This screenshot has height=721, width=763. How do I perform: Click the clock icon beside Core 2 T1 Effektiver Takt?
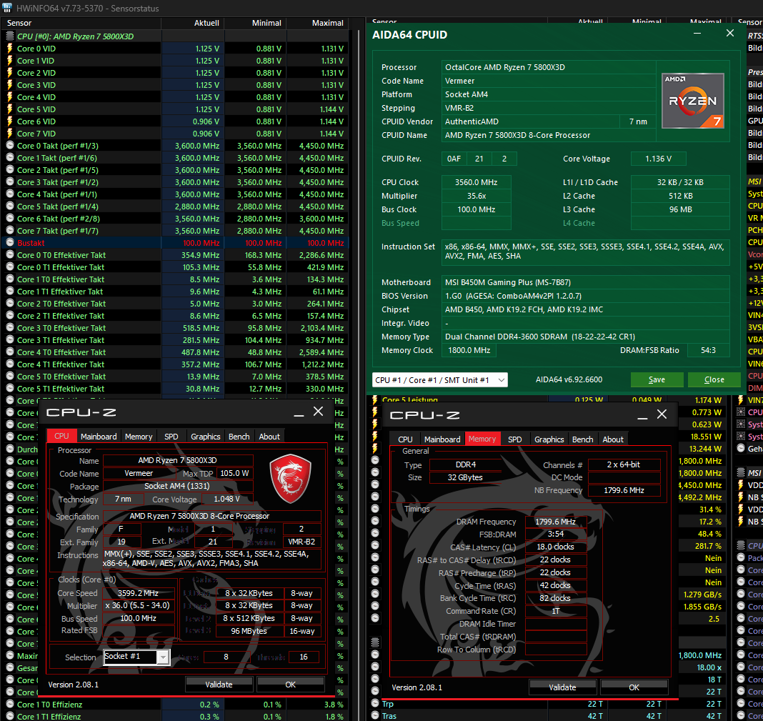[10, 315]
